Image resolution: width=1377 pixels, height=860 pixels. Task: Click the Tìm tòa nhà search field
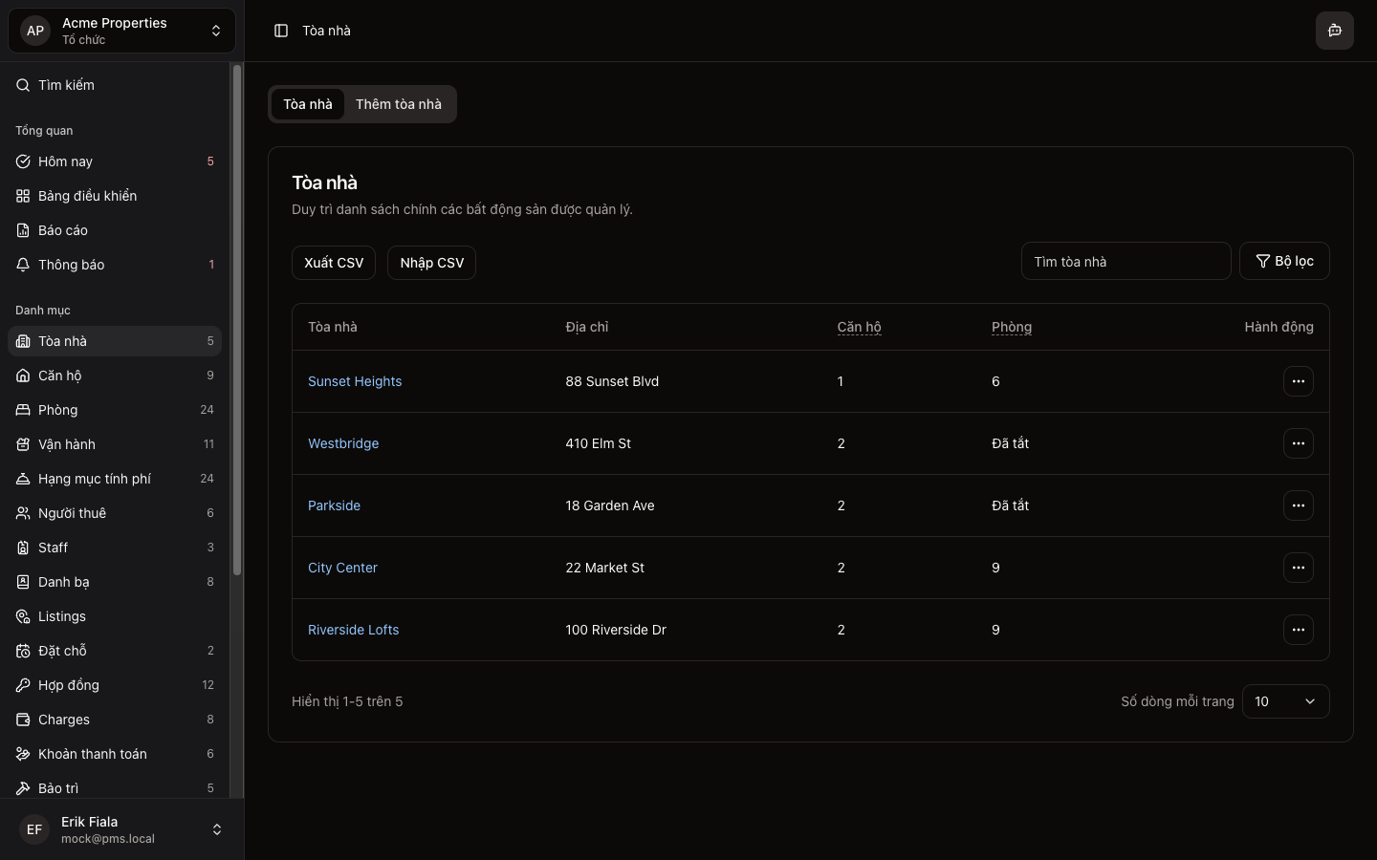pos(1125,261)
